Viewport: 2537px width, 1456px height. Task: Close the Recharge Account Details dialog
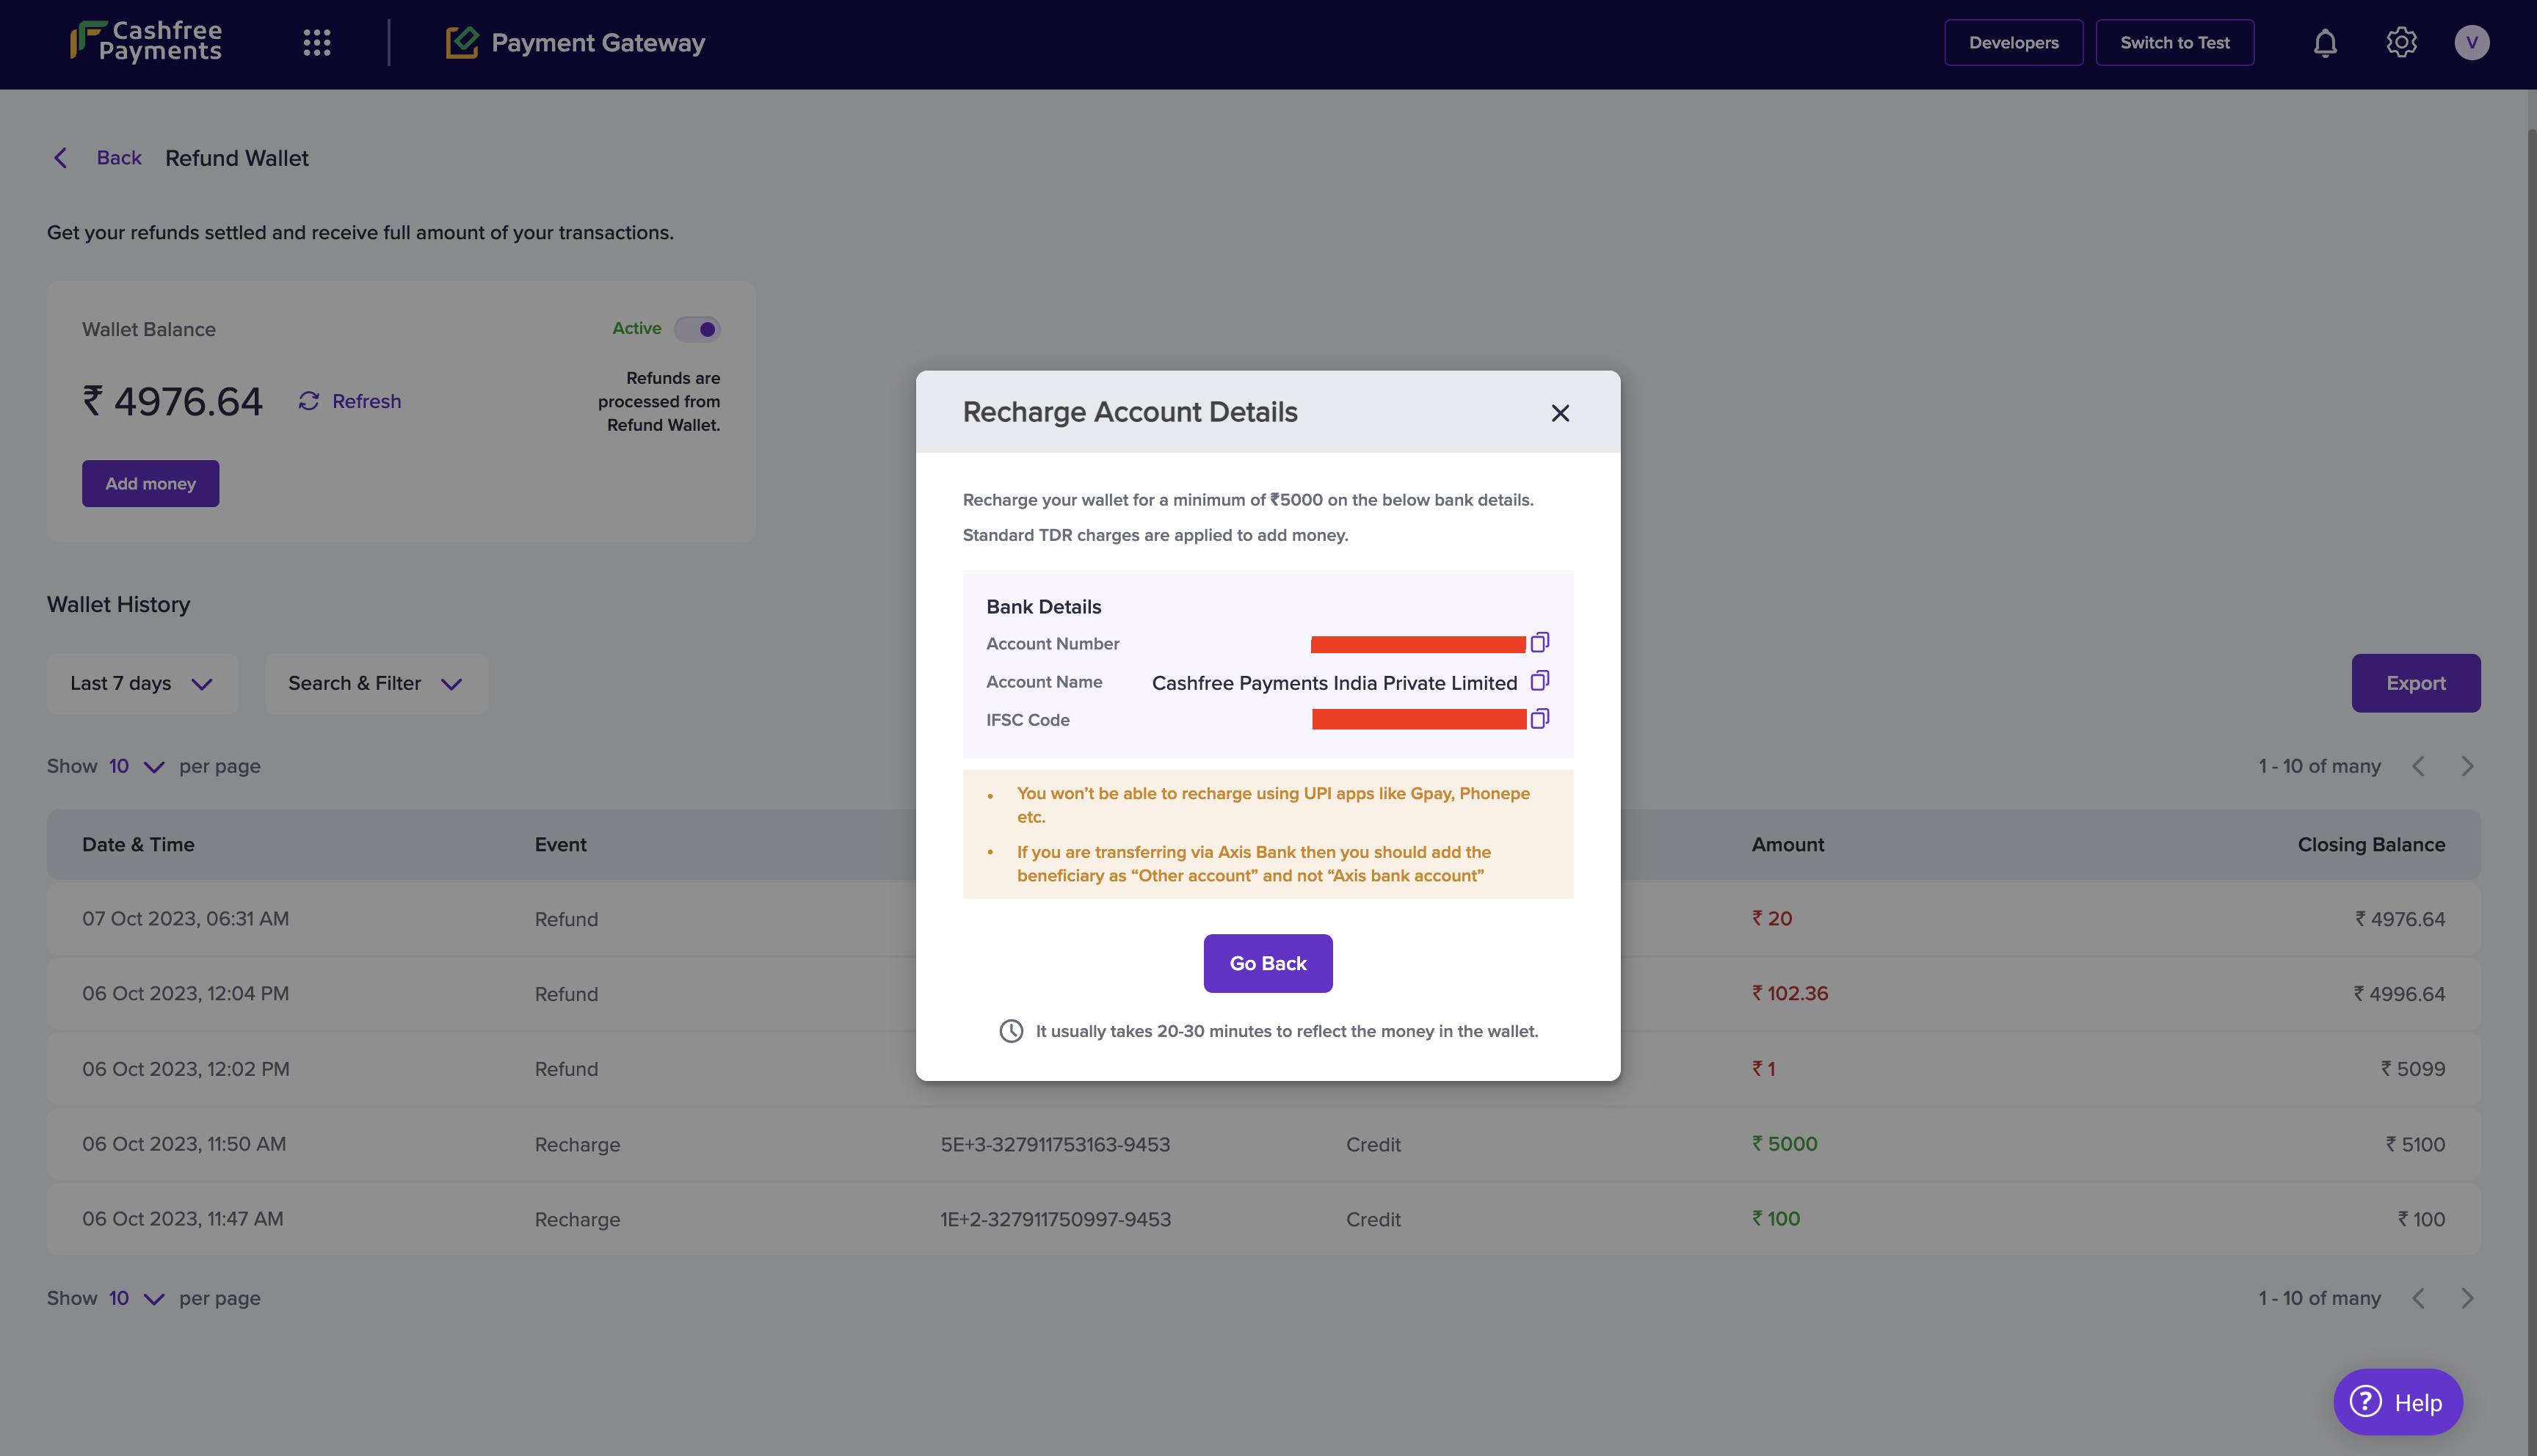pyautogui.click(x=1559, y=413)
